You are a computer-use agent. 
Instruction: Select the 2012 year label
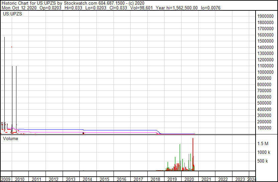pos(54,179)
